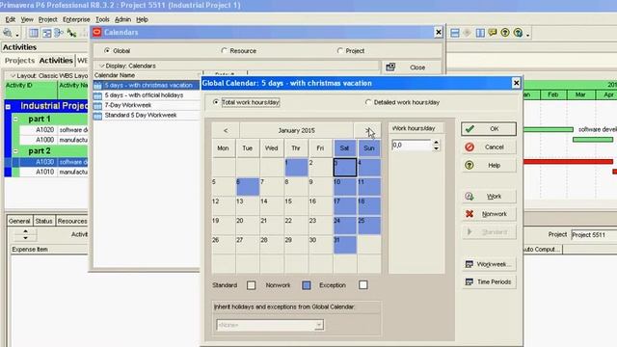Collapse the Industrial Project WBS node
617x347 pixels.
click(x=8, y=106)
